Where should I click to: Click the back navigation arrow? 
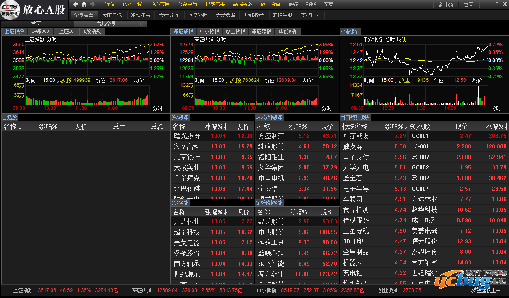75,4
